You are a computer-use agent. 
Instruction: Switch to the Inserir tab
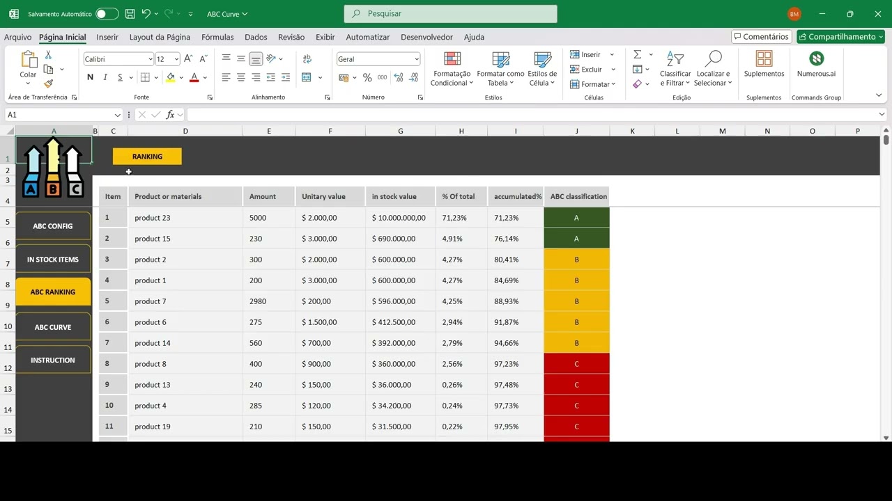[107, 38]
